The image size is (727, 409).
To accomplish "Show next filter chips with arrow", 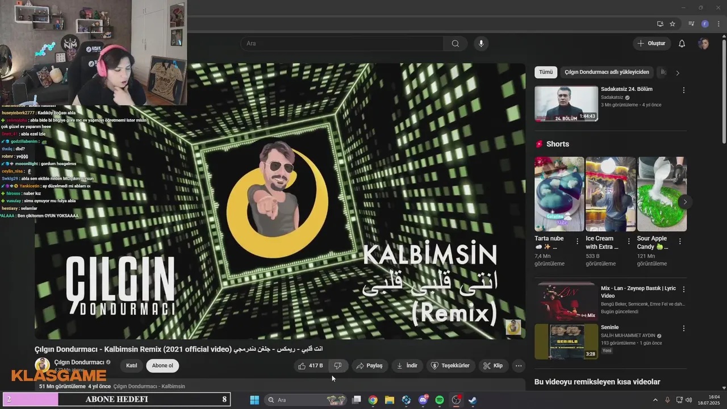I will [x=677, y=73].
